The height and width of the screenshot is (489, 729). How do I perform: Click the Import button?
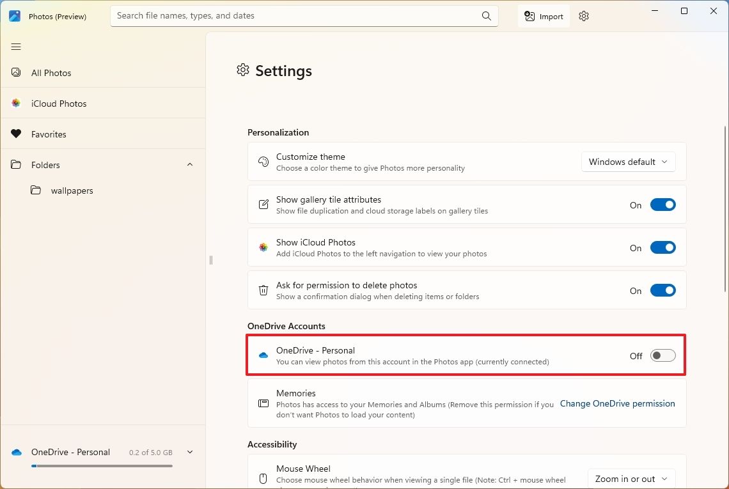544,17
